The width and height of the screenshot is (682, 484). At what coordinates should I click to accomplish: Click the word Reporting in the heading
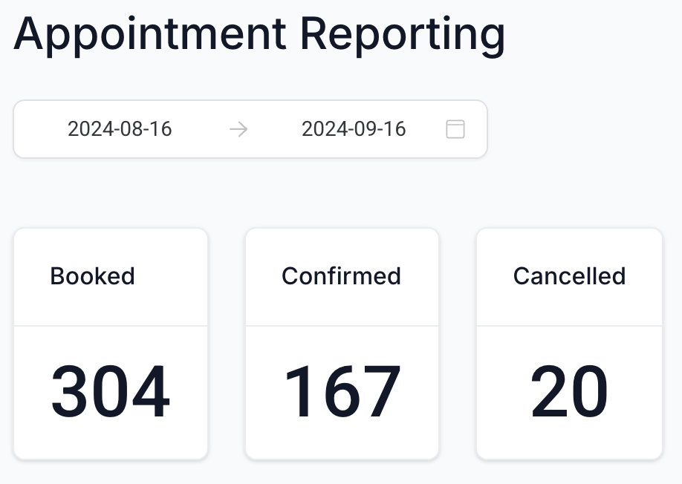403,33
